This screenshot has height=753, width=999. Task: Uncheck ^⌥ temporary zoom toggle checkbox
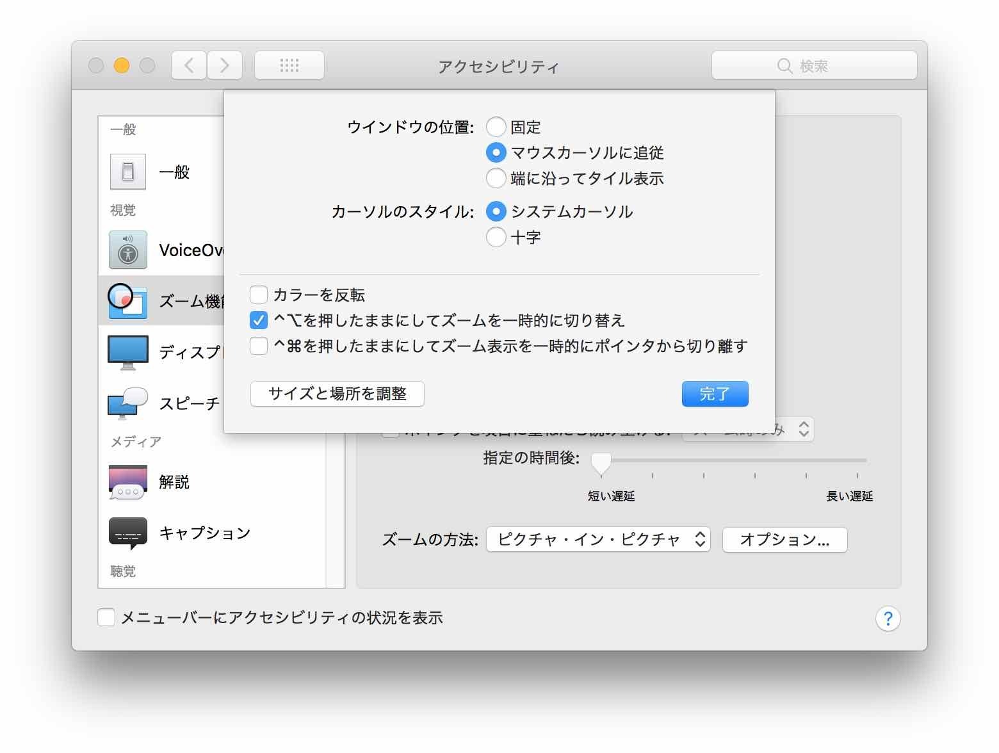point(259,320)
